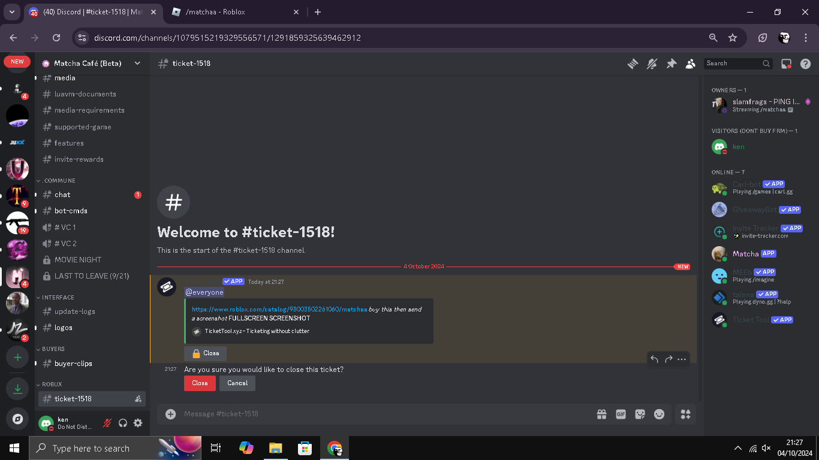This screenshot has height=460, width=819.
Task: Cancel closing the ticket
Action: point(237,383)
